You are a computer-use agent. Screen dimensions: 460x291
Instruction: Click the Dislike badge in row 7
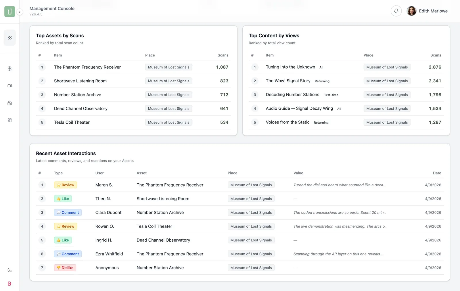point(65,268)
